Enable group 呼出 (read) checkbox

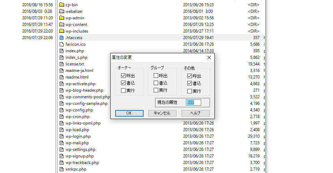[156, 75]
